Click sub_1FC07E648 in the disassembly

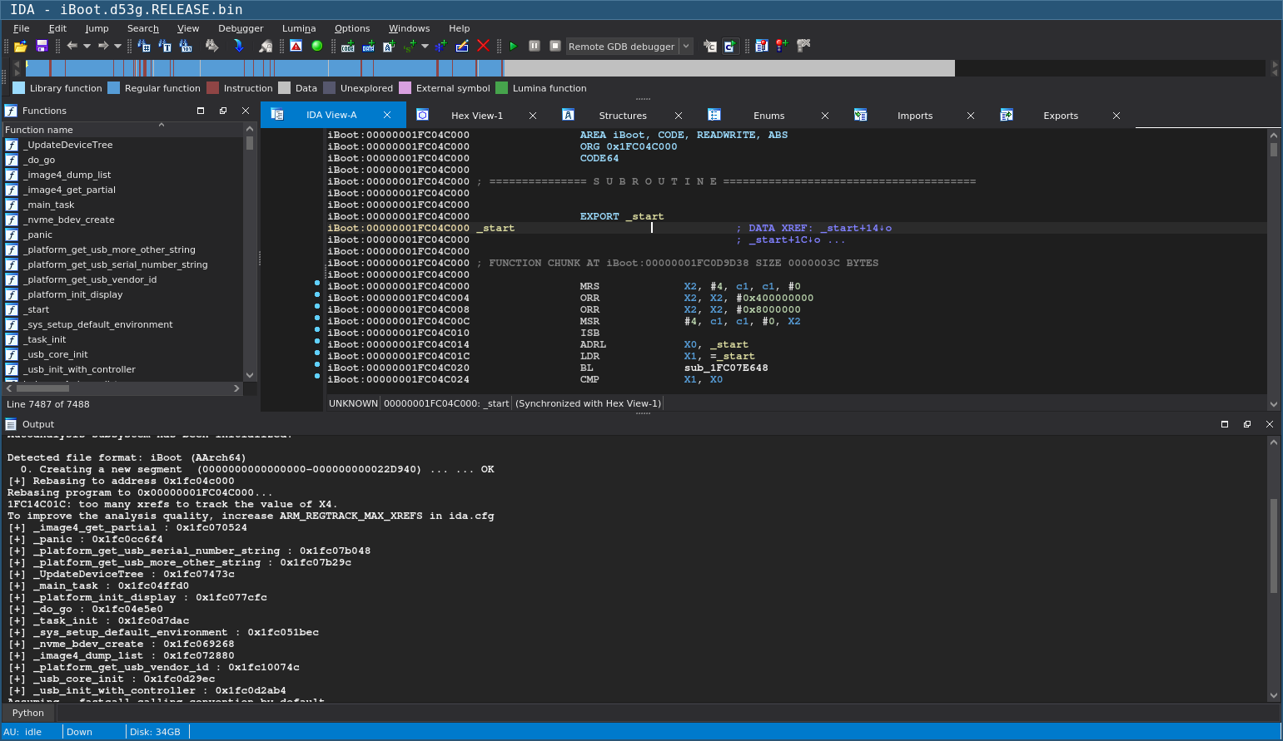pos(726,368)
